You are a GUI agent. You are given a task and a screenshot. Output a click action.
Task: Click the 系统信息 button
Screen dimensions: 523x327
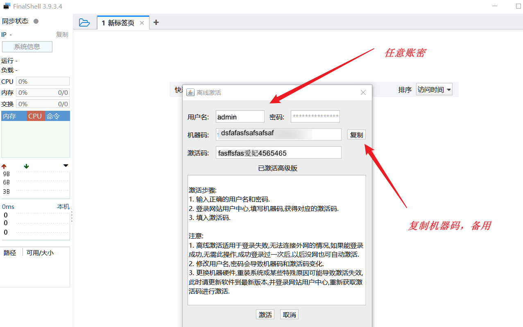[x=27, y=47]
